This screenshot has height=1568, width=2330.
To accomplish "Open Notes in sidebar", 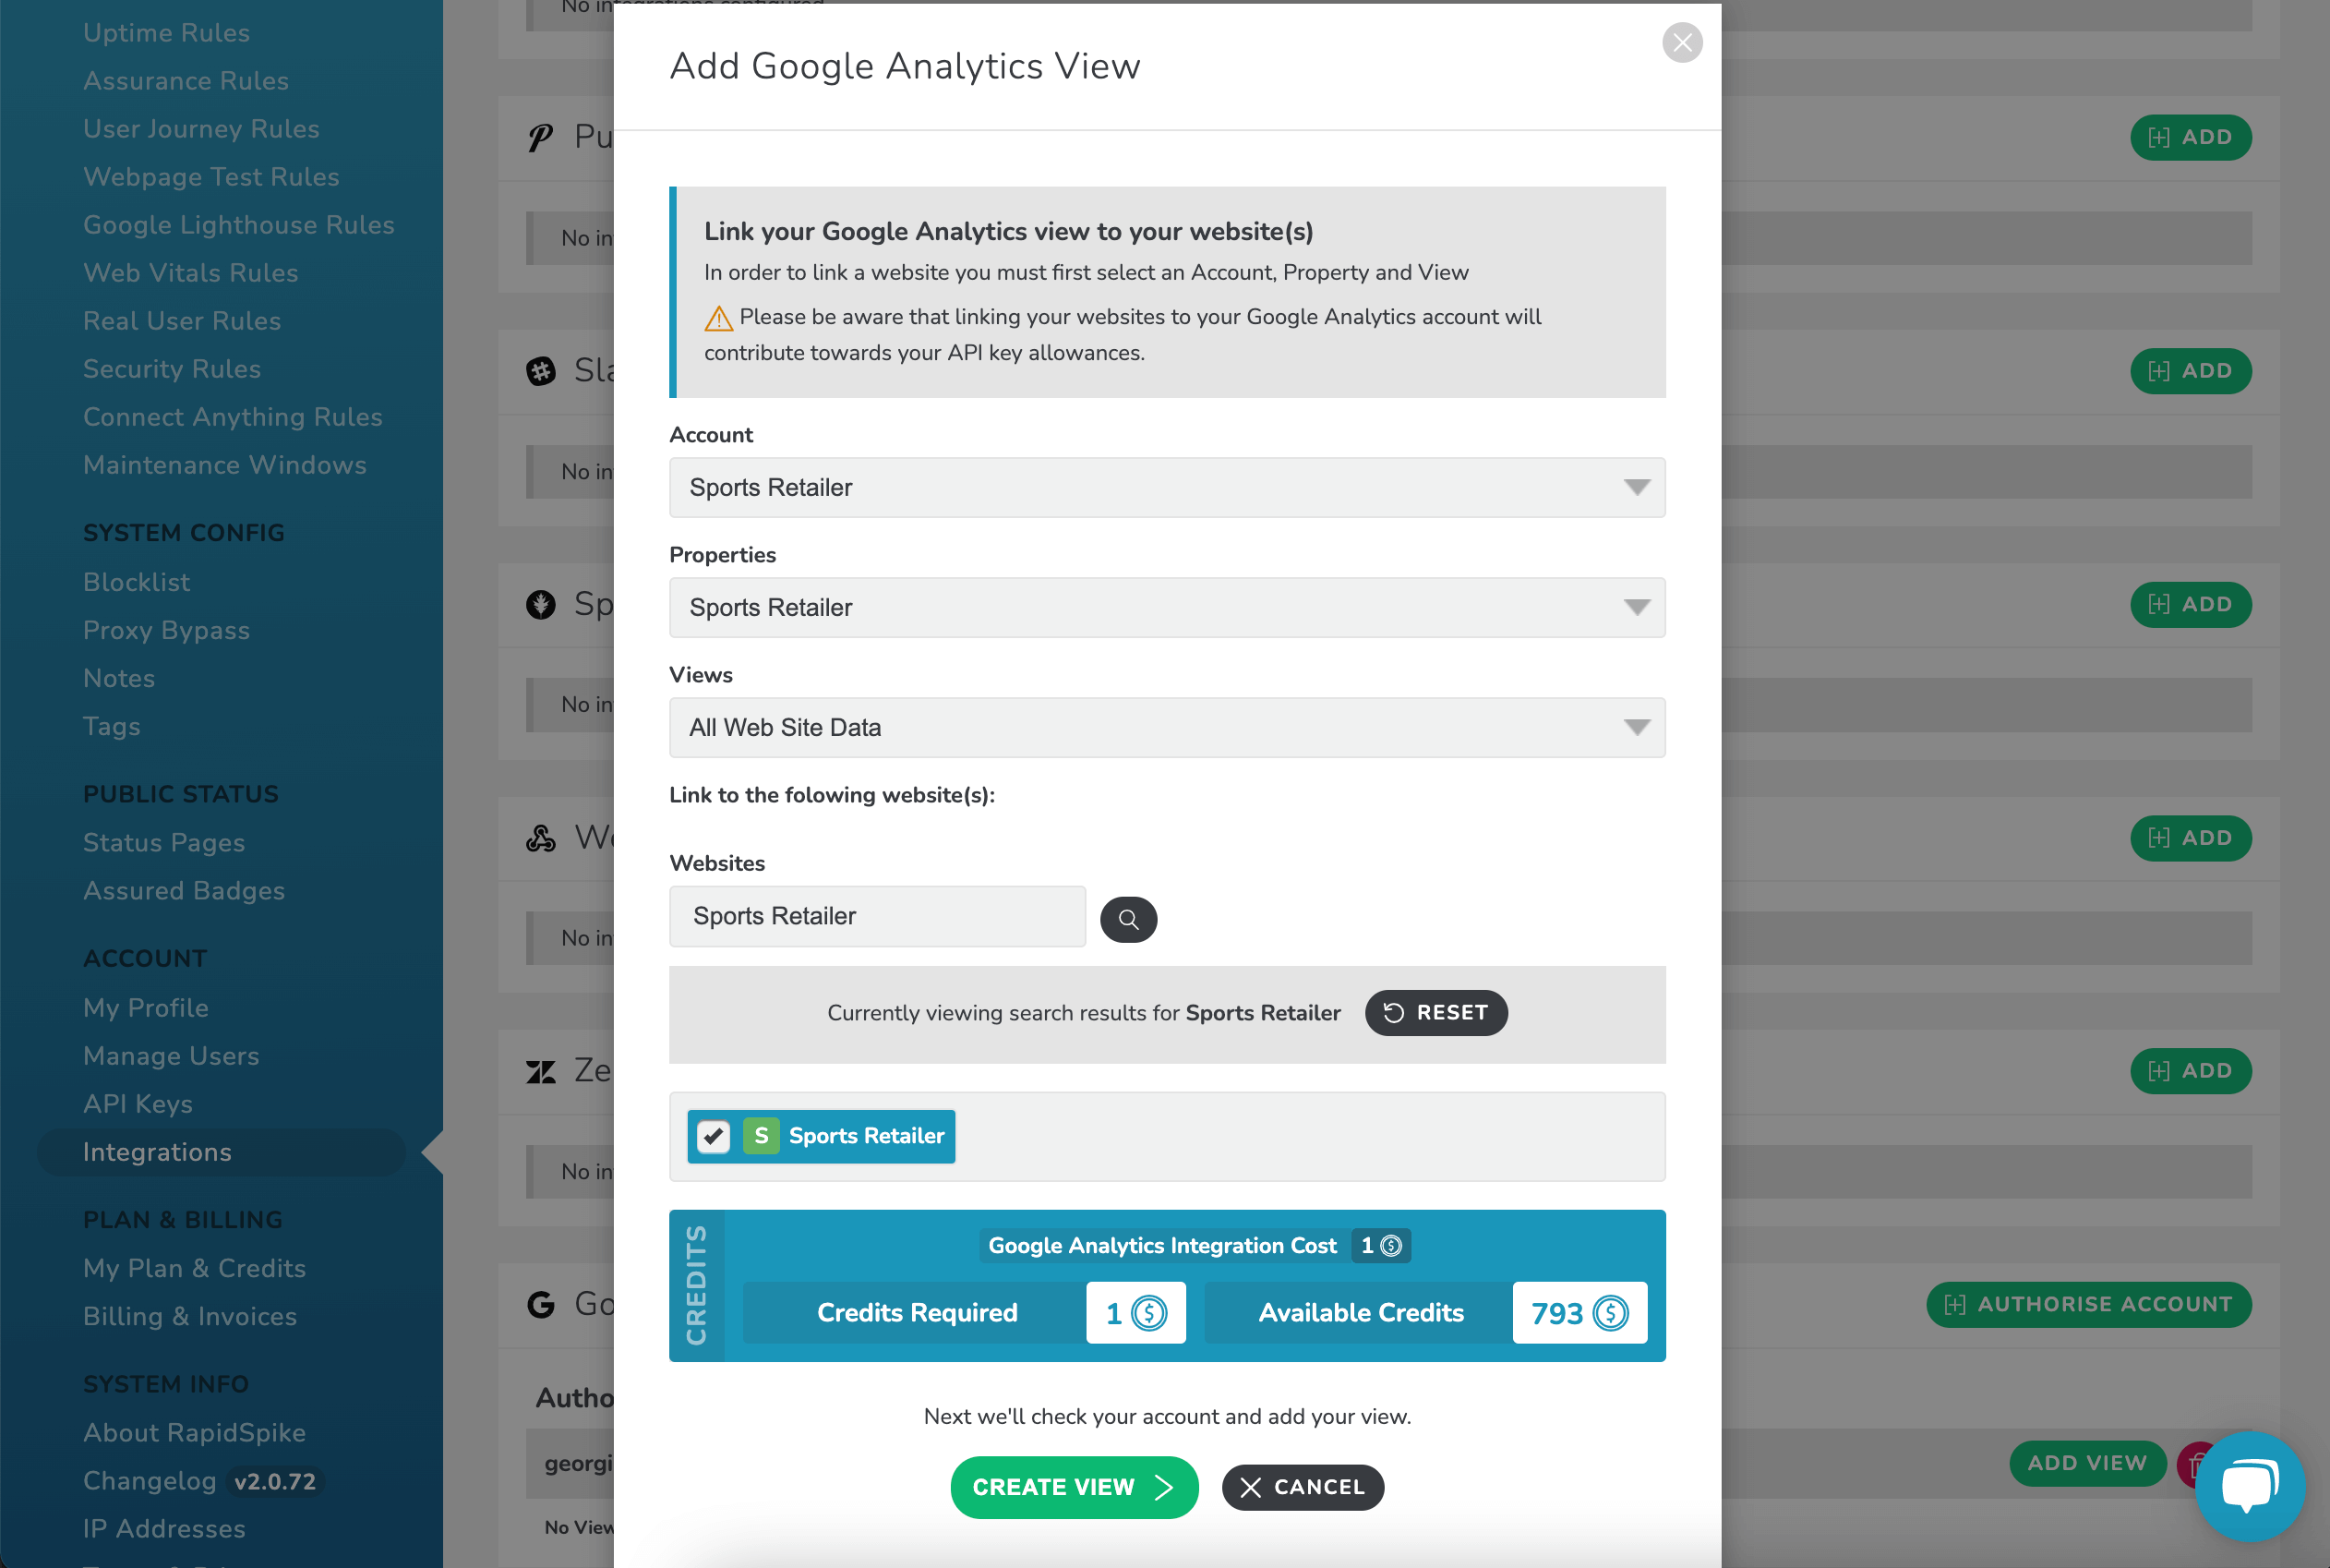I will 119,678.
